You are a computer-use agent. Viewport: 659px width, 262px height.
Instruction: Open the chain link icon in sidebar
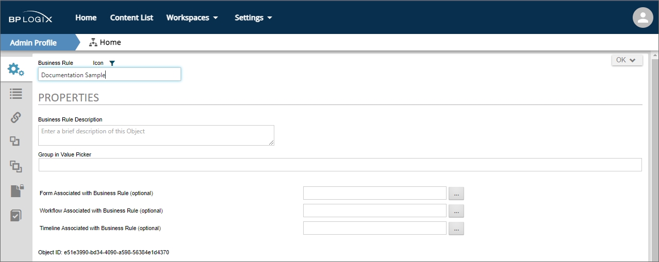click(x=15, y=117)
